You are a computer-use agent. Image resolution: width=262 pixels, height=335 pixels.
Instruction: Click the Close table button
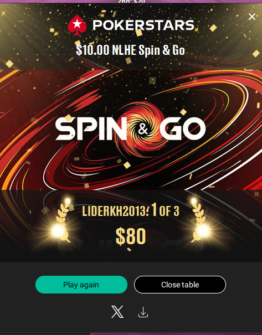[180, 285]
